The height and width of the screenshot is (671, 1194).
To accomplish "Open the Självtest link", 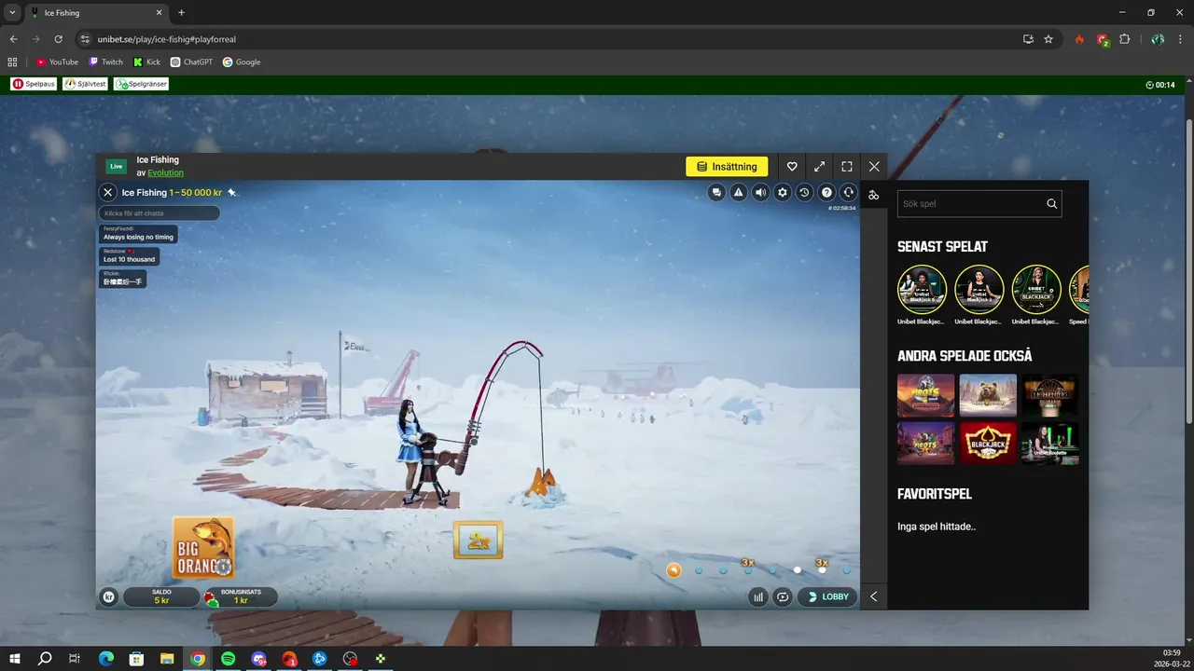I will coord(86,84).
